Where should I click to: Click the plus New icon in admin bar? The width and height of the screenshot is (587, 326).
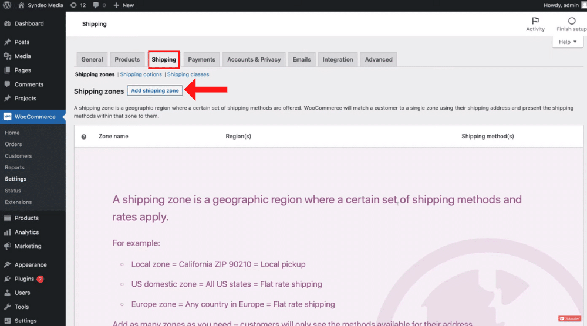point(116,5)
